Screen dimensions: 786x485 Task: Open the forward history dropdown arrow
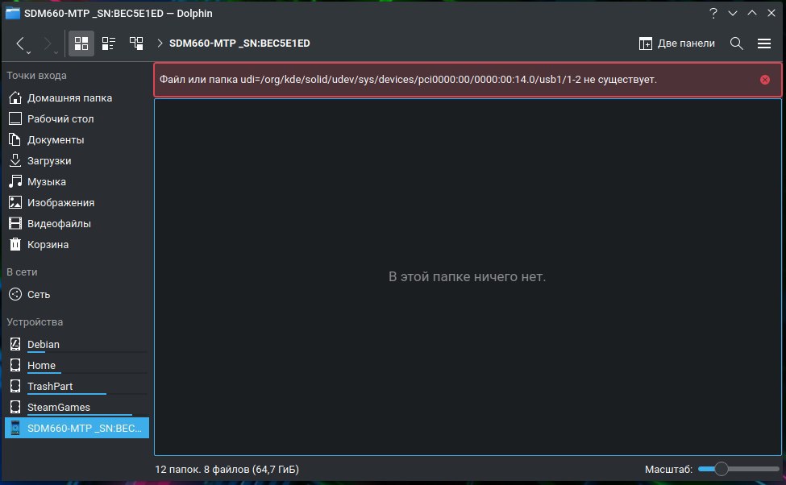click(56, 52)
